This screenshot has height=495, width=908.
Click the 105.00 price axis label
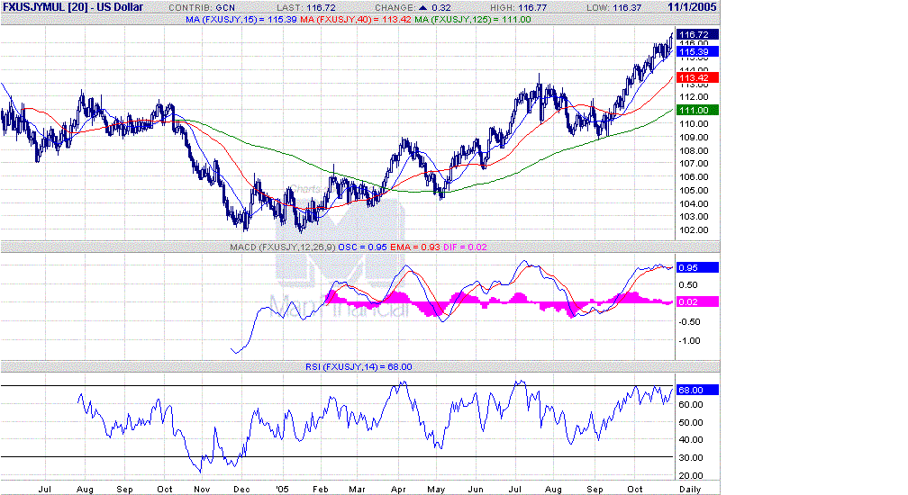click(694, 190)
